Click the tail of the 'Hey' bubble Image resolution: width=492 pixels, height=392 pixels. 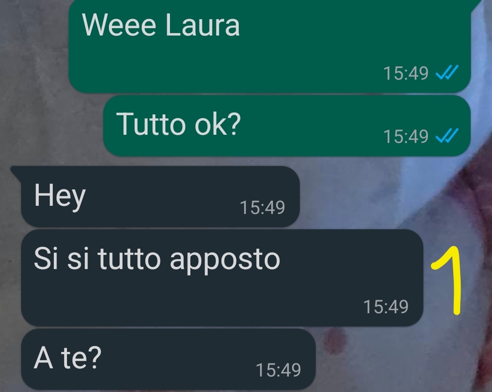(x=15, y=172)
